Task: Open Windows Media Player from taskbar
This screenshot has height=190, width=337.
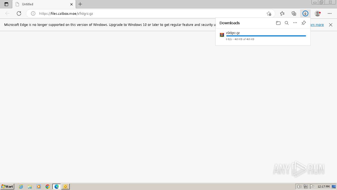Action: [x=39, y=187]
